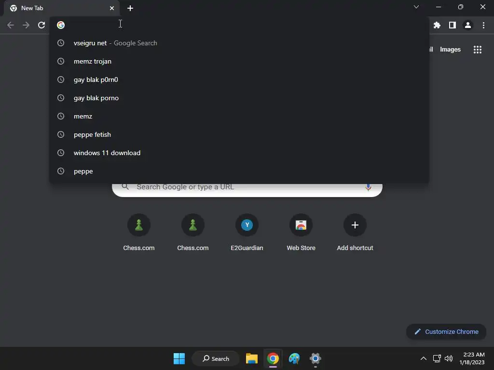Open the Paint app on taskbar
Screen dimensions: 494x370
tap(294, 358)
